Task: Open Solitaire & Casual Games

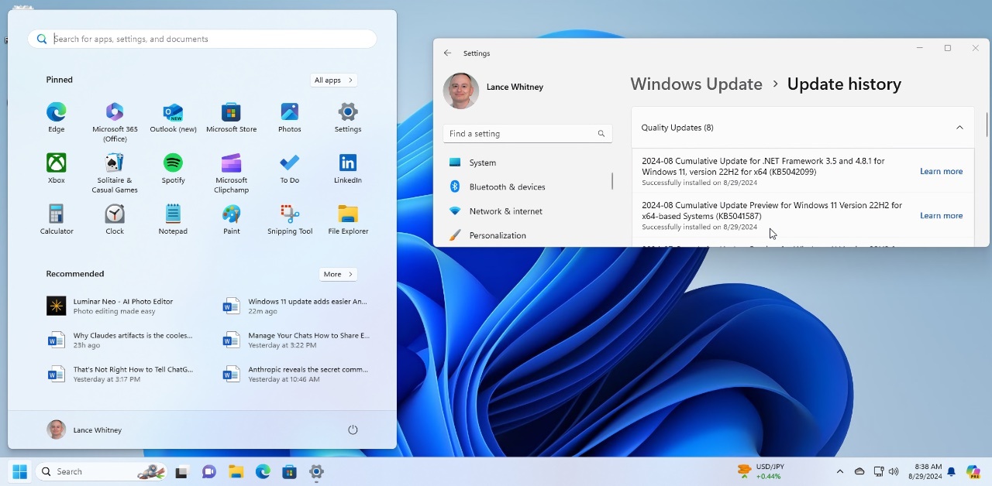Action: (x=115, y=163)
